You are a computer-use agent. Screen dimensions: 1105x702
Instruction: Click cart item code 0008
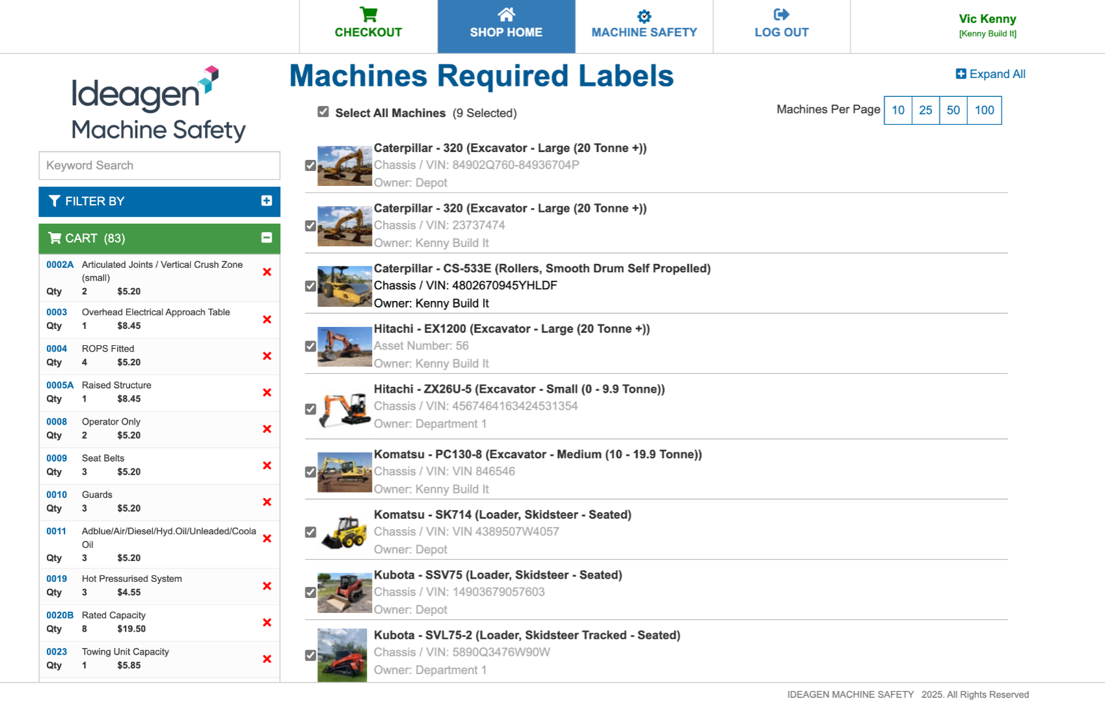[x=57, y=421]
